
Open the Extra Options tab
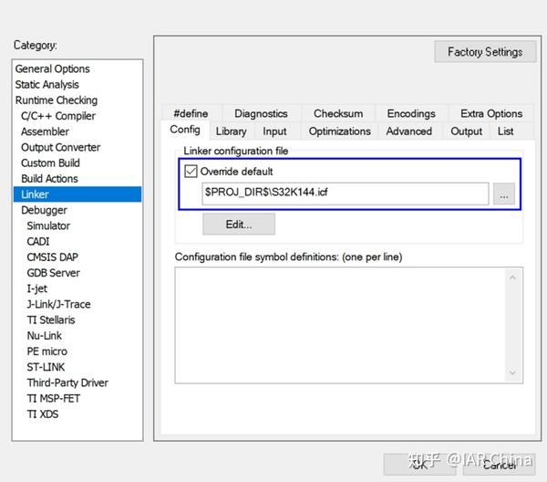pos(491,113)
